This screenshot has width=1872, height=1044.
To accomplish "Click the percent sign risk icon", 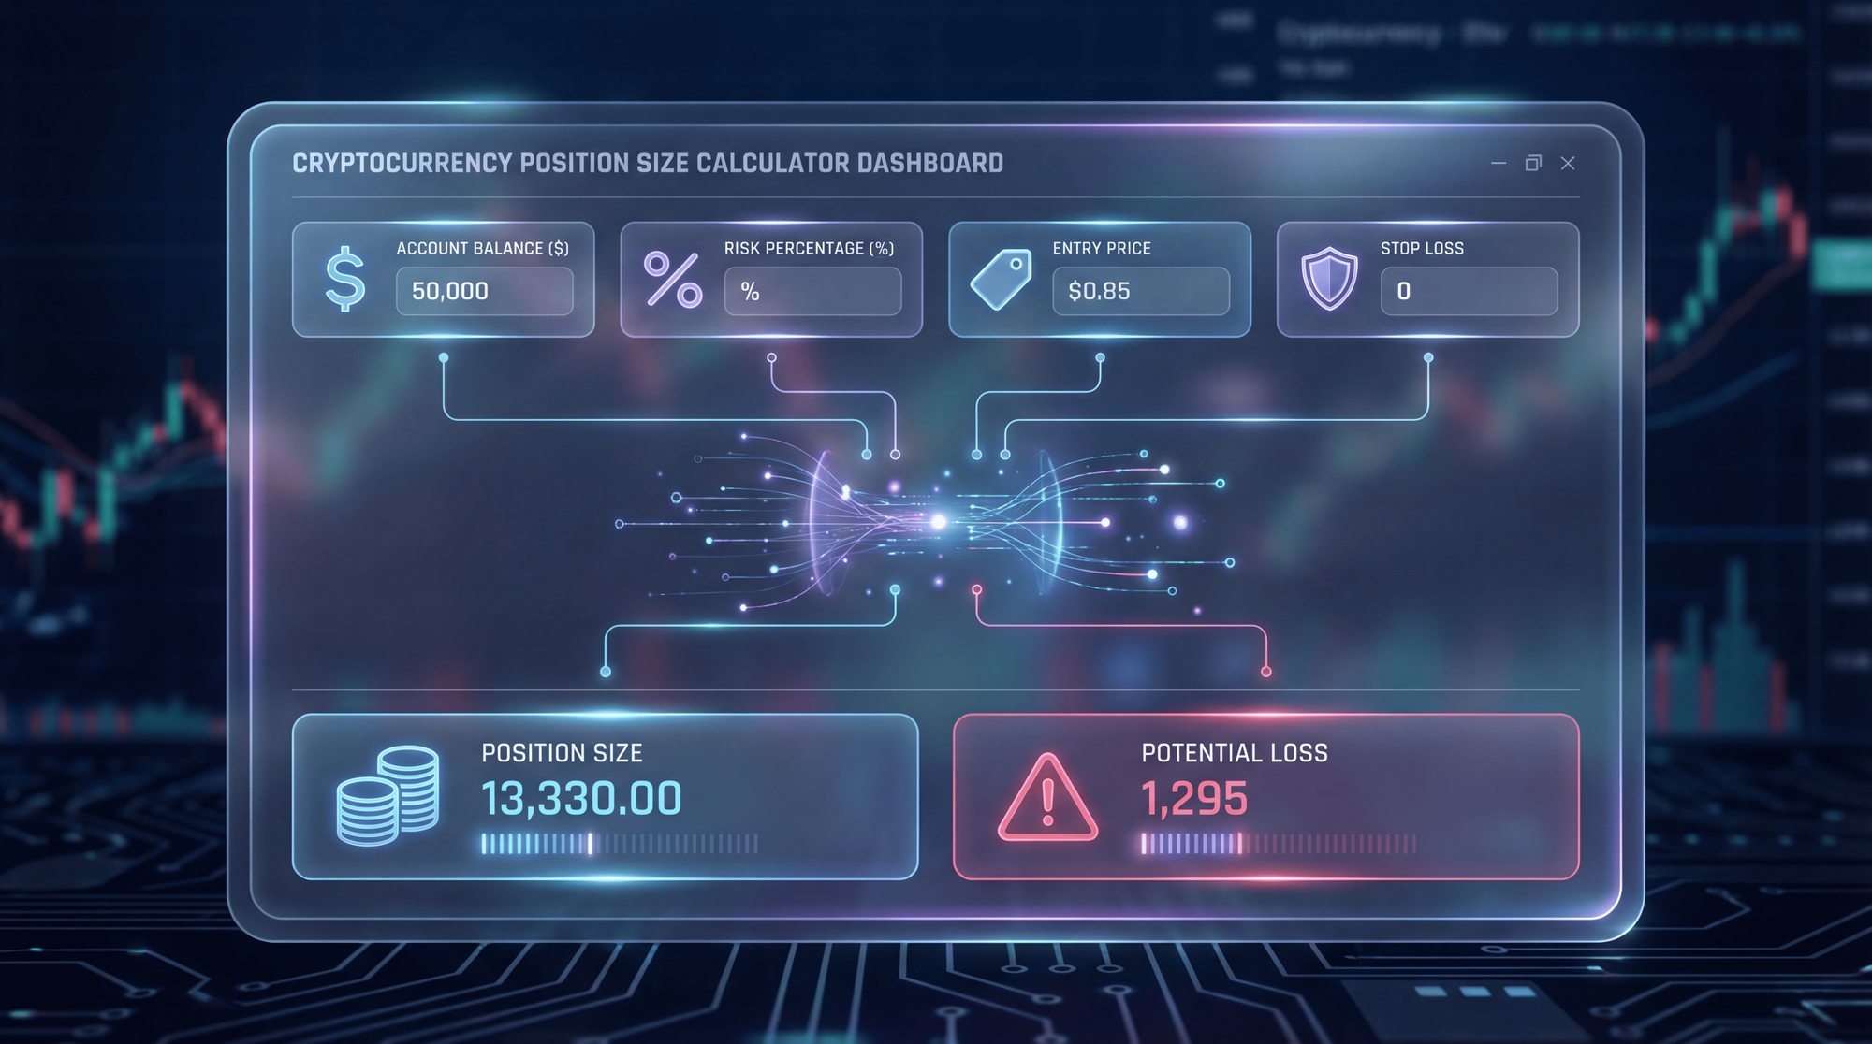I will (672, 279).
